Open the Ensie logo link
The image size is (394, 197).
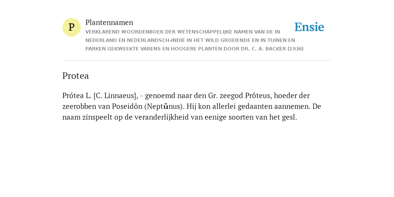(x=309, y=27)
